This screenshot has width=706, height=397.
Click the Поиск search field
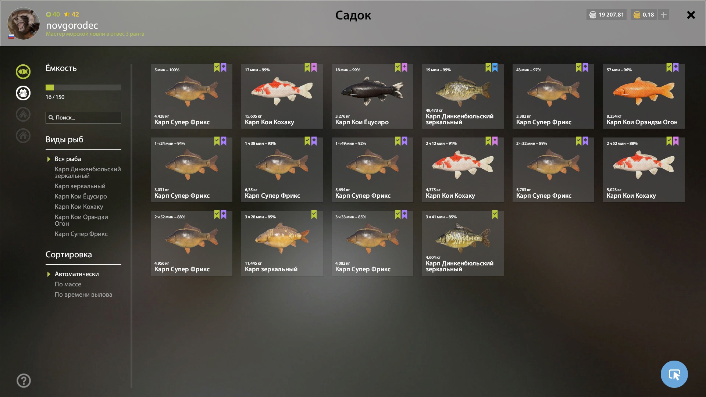(83, 118)
